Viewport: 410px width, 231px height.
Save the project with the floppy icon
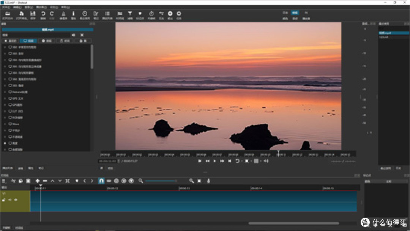click(33, 14)
